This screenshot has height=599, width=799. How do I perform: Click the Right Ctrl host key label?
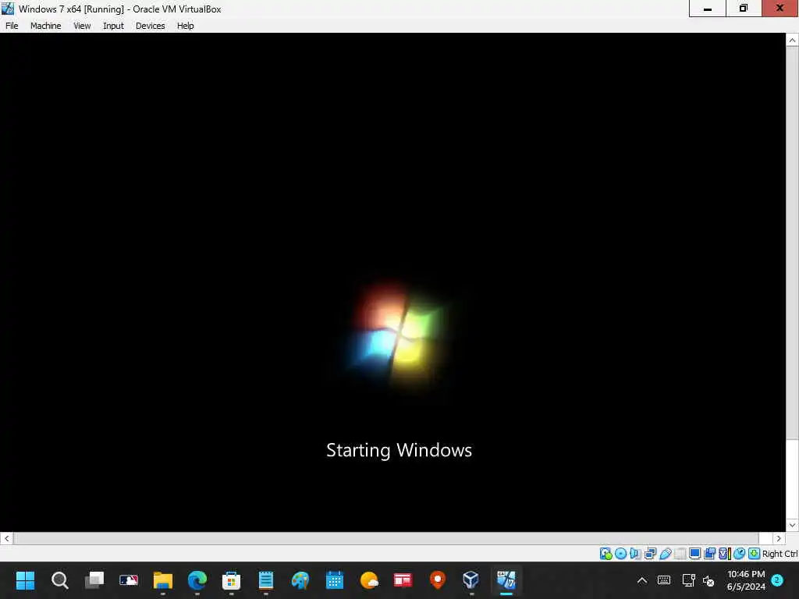[779, 554]
